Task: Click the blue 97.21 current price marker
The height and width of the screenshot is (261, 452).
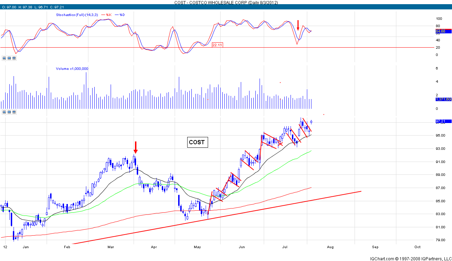Action: pos(443,121)
